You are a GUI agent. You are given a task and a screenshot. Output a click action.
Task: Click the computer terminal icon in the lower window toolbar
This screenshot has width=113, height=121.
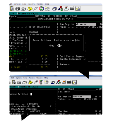(64, 82)
